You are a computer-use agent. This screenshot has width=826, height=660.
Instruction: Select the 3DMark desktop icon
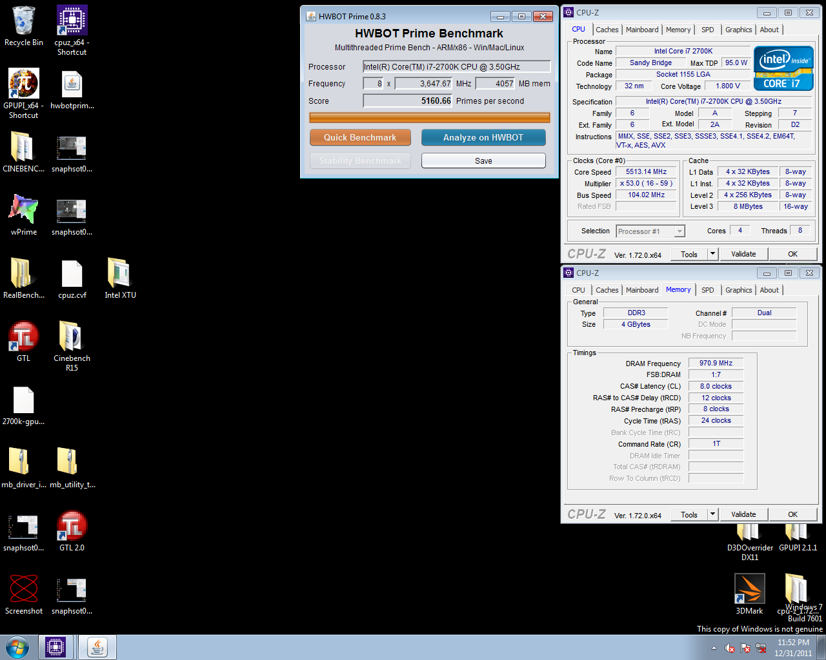click(750, 594)
